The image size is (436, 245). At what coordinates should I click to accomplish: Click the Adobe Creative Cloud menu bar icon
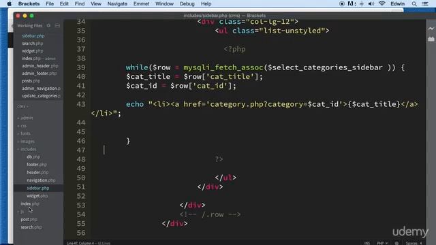pyautogui.click(x=352, y=4)
